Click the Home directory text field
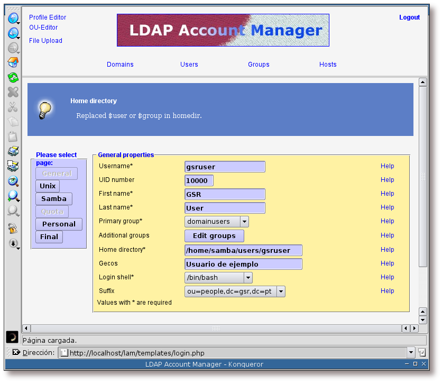The height and width of the screenshot is (383, 442). (244, 250)
